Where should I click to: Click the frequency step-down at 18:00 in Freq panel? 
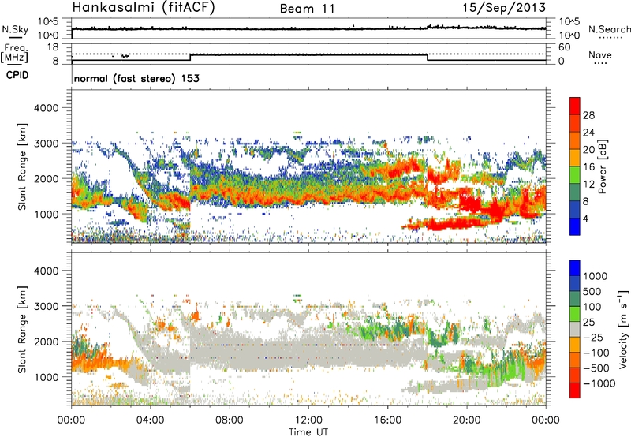(428, 58)
